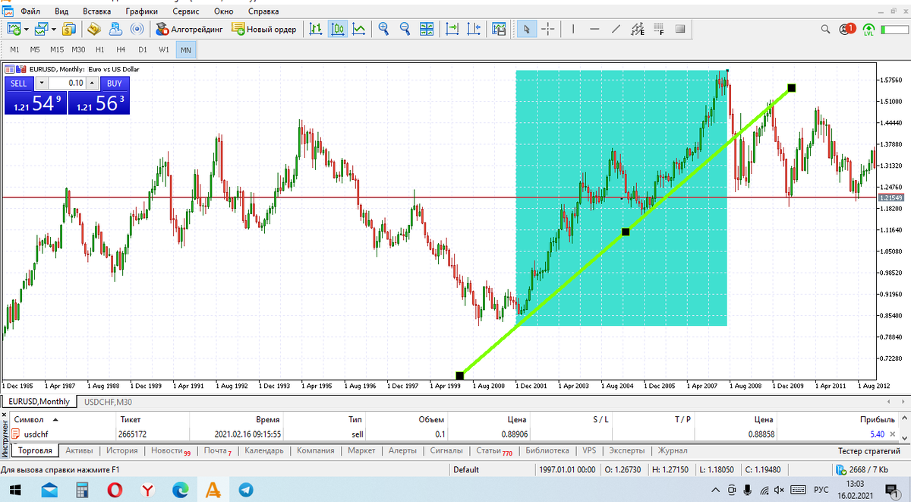Click the new chart icon
This screenshot has height=502, width=911.
[14, 29]
